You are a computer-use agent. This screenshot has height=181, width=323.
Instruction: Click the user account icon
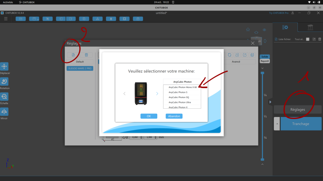[293, 13]
